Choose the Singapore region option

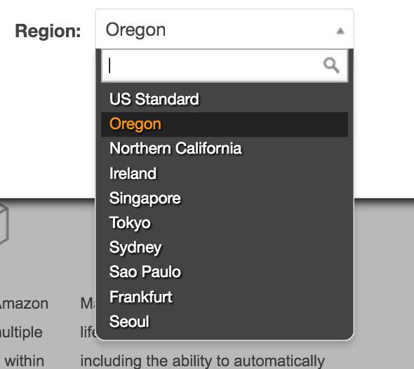pyautogui.click(x=225, y=199)
